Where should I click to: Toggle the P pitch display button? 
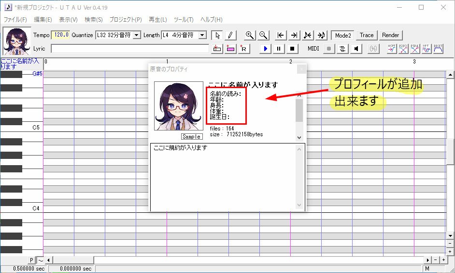coord(31,260)
